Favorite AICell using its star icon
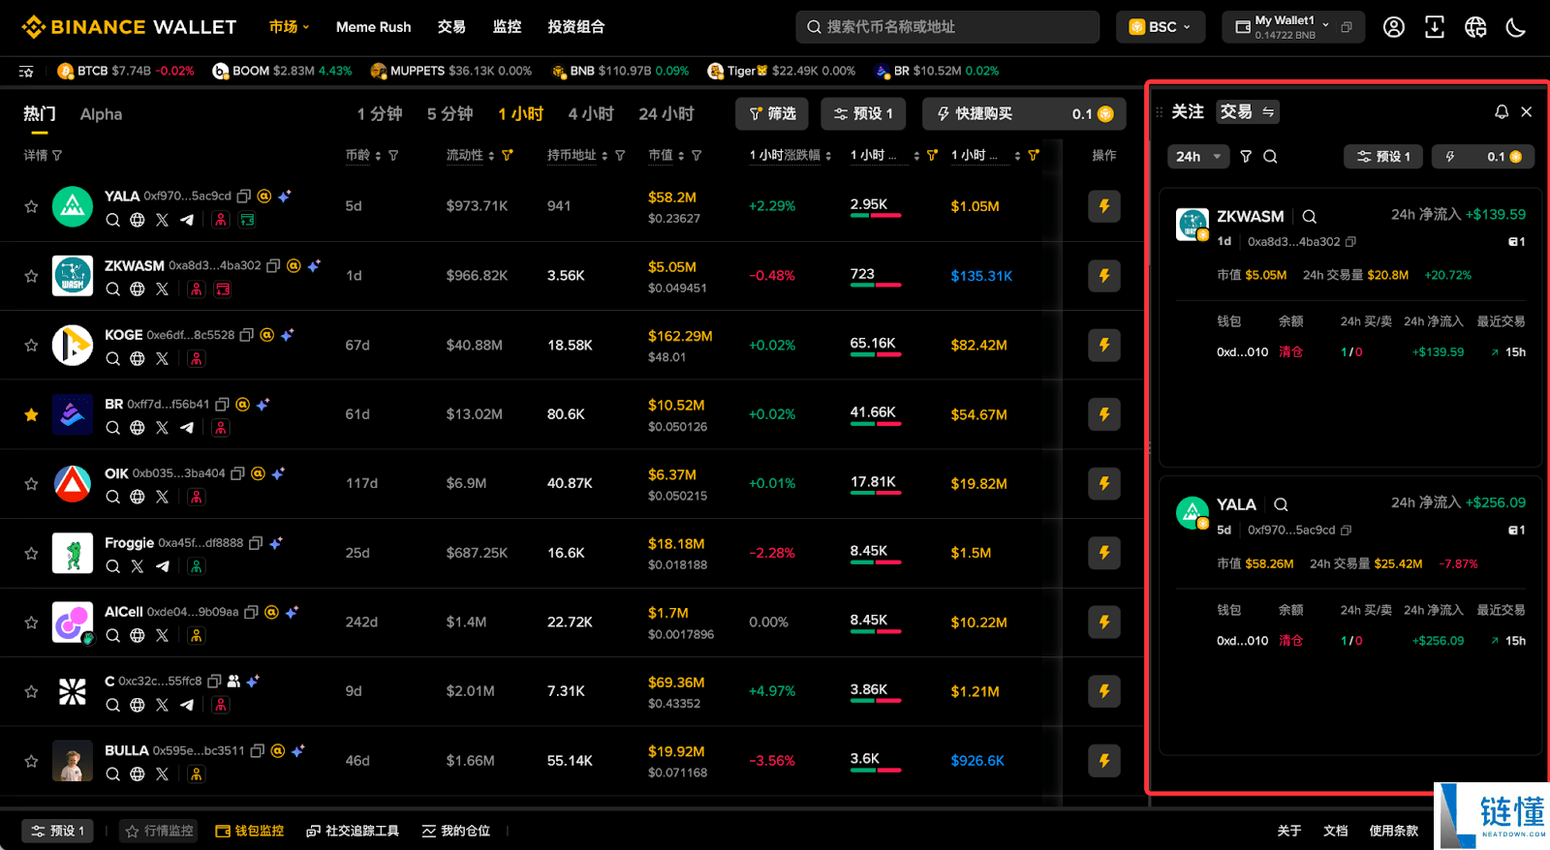 coord(31,622)
